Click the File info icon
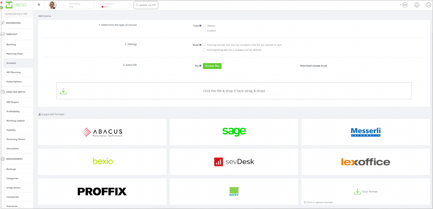This screenshot has width=433, height=209. [200, 66]
